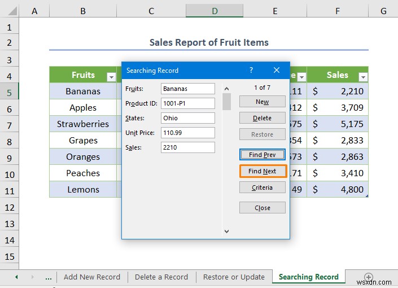
Task: Select the Grapes cell
Action: (x=83, y=141)
